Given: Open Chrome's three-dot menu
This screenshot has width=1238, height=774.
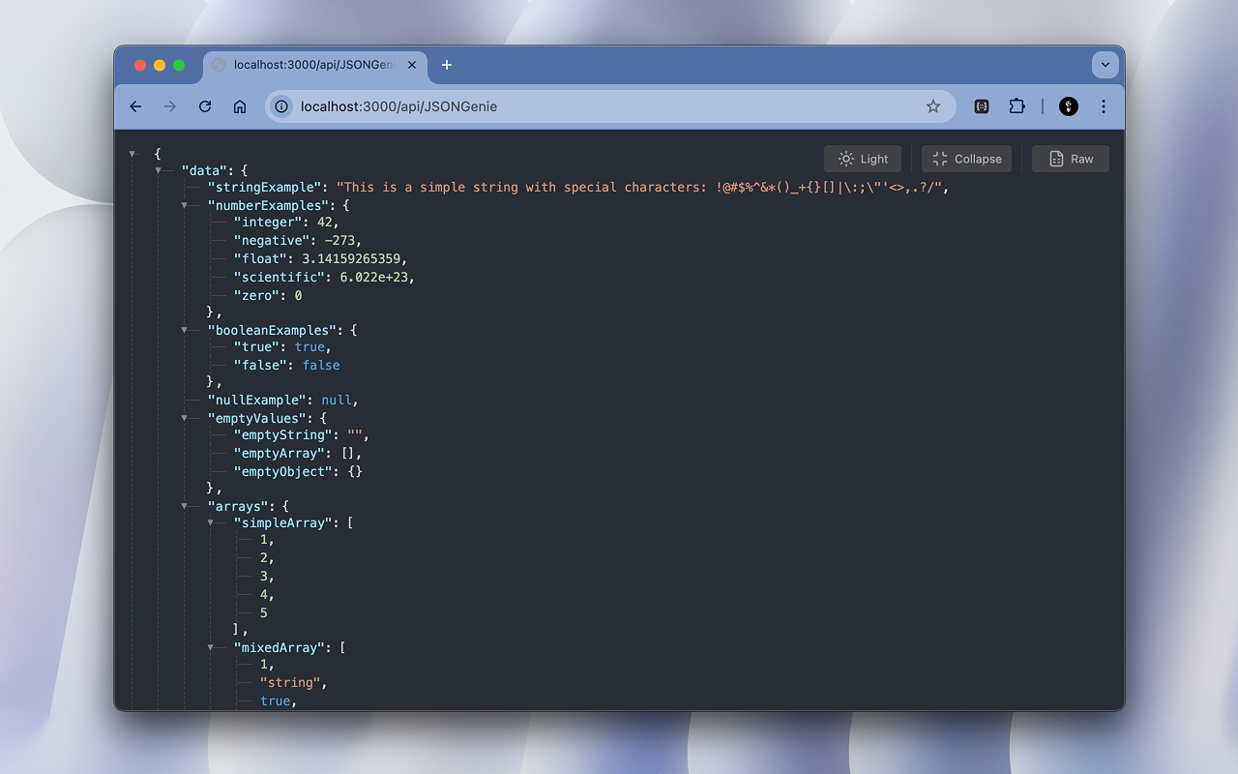Looking at the screenshot, I should click(x=1104, y=106).
